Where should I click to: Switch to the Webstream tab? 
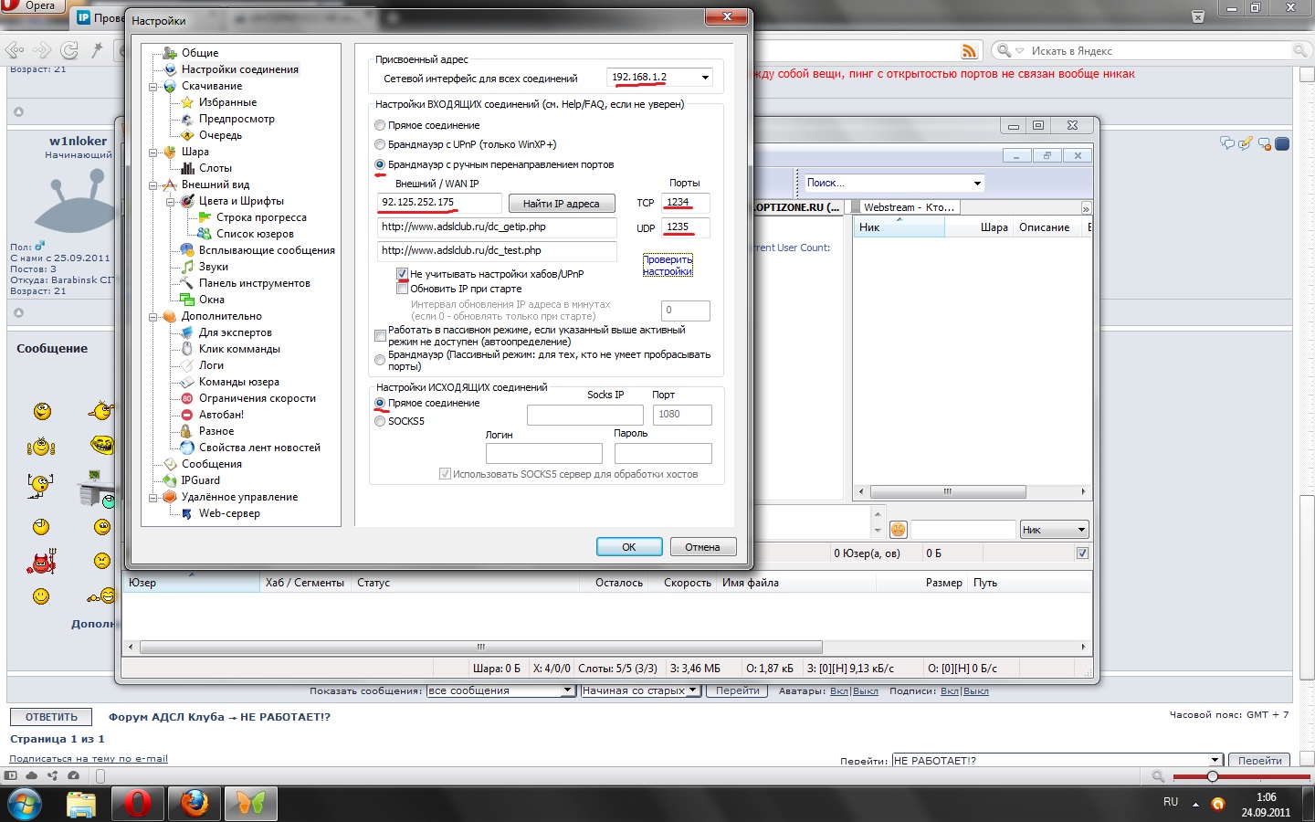tap(908, 207)
